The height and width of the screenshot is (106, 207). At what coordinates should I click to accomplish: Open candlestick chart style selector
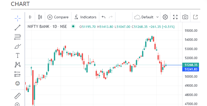point(40,17)
